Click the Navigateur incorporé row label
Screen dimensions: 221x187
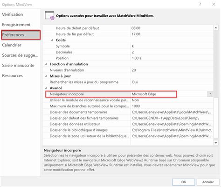pos(67,94)
